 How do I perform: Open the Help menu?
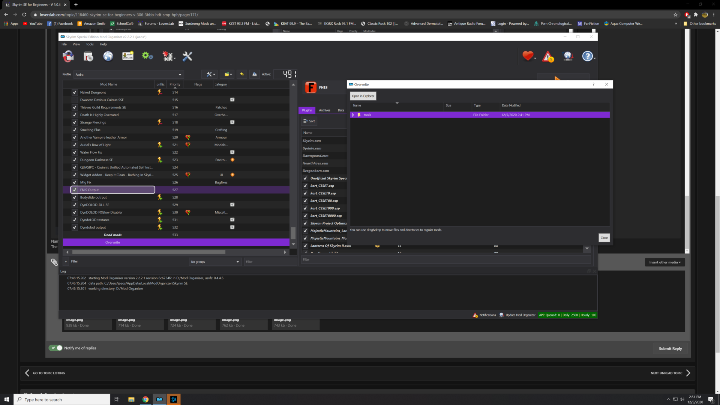103,44
